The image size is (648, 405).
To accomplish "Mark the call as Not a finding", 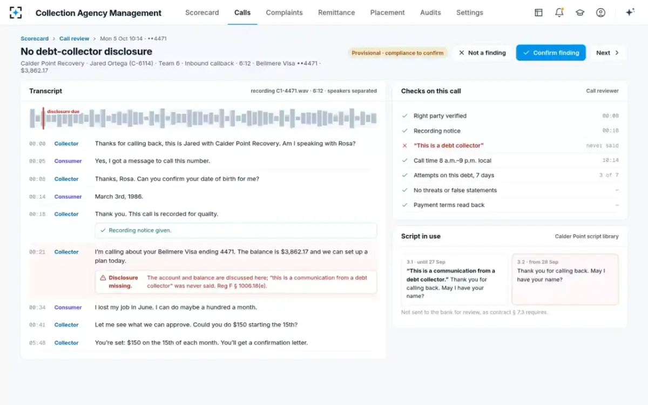I will tap(482, 53).
